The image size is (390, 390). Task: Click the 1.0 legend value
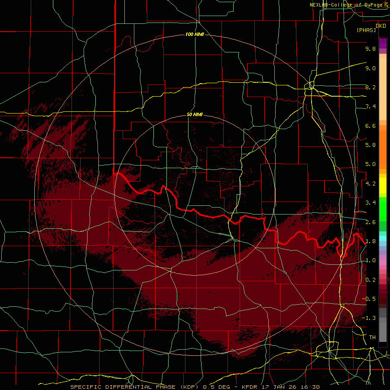pyautogui.click(x=370, y=260)
